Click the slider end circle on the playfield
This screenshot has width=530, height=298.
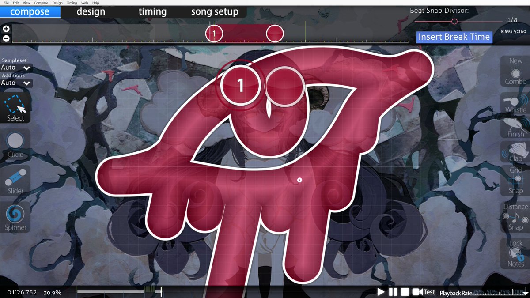(285, 86)
